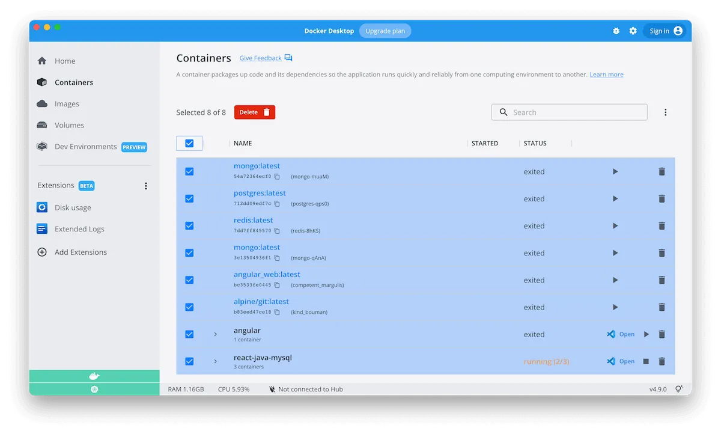Start the redis-8hKS container
Screen dimensions: 721x434
pyautogui.click(x=615, y=226)
